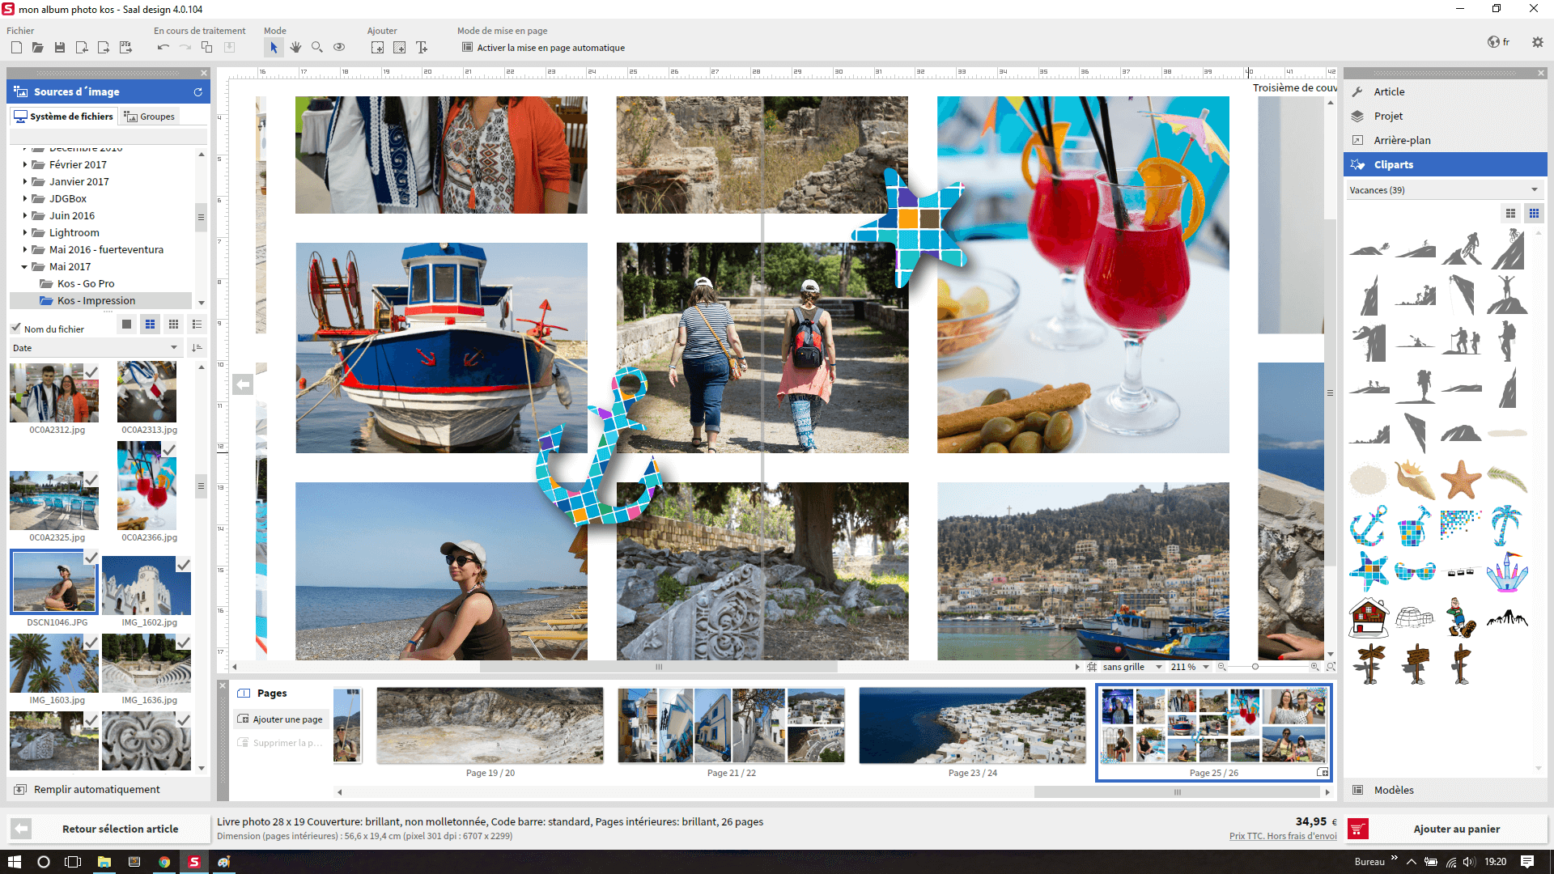Viewport: 1554px width, 874px height.
Task: Toggle the preview eye mode
Action: pyautogui.click(x=339, y=48)
